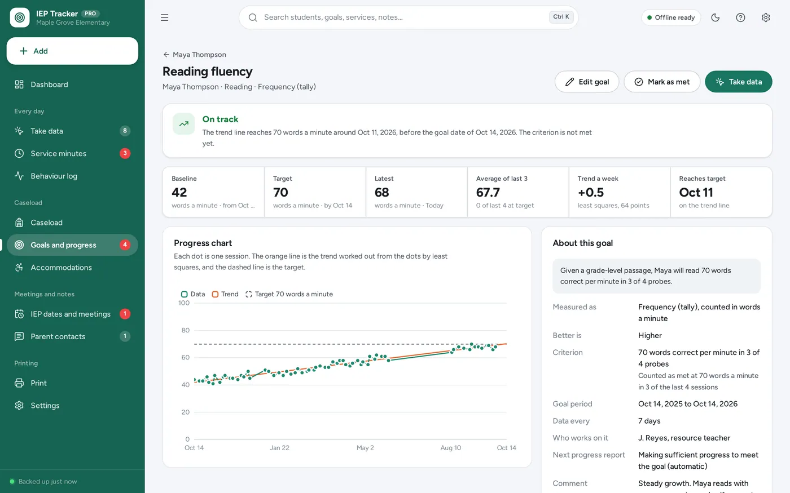This screenshot has height=493, width=790.
Task: Click the Progress chart heading
Action: pos(203,243)
